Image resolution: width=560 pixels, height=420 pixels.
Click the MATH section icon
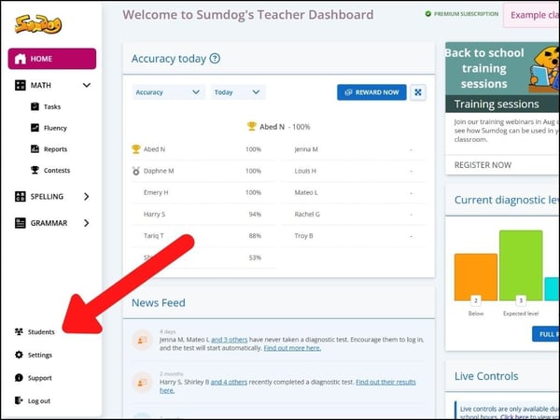point(21,85)
